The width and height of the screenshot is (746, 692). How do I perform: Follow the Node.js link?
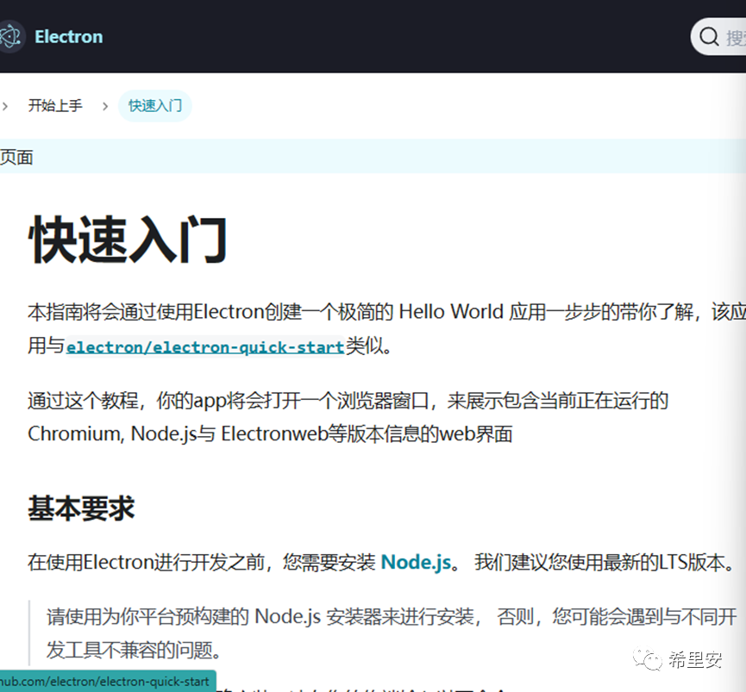point(416,562)
